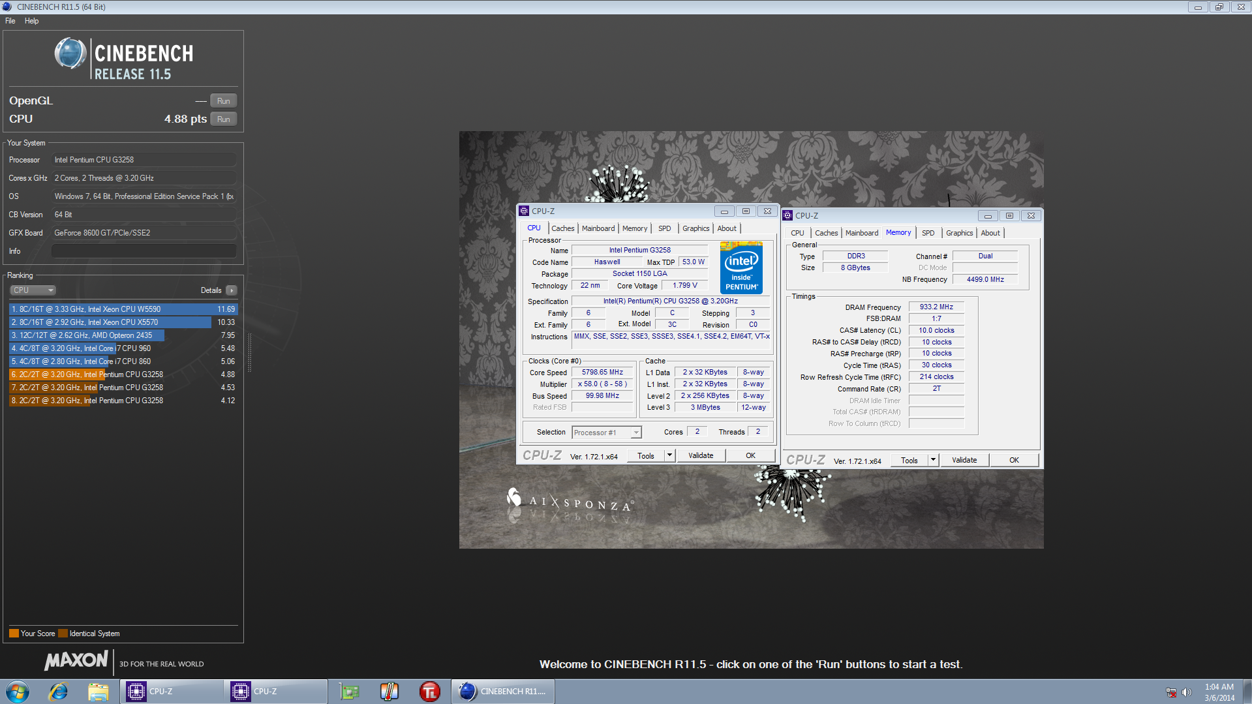Open Tools dropdown arrow in left CPU-Z
Image resolution: width=1252 pixels, height=704 pixels.
click(x=669, y=455)
